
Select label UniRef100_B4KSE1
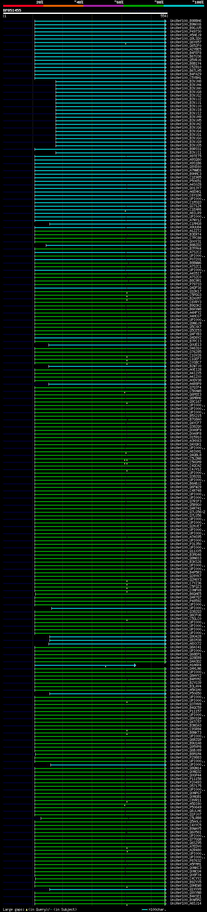click(x=185, y=896)
